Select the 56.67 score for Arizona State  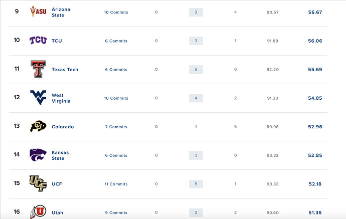point(315,13)
